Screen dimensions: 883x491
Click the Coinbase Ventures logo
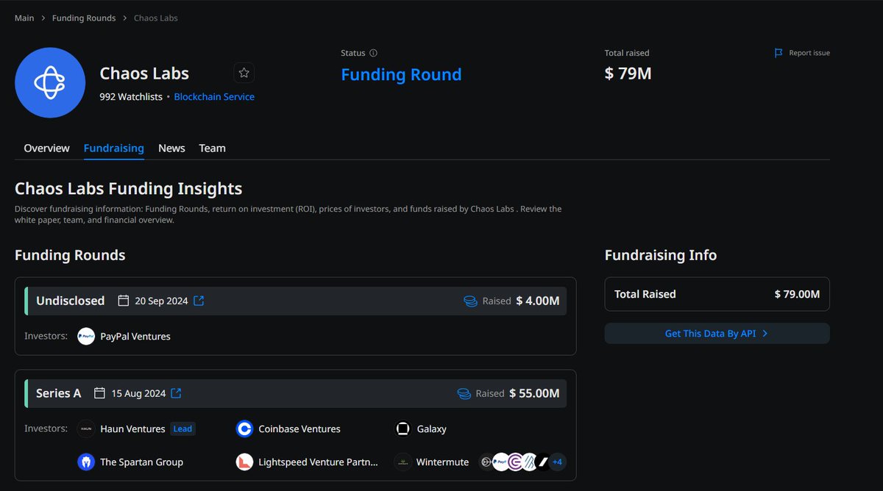(x=244, y=429)
